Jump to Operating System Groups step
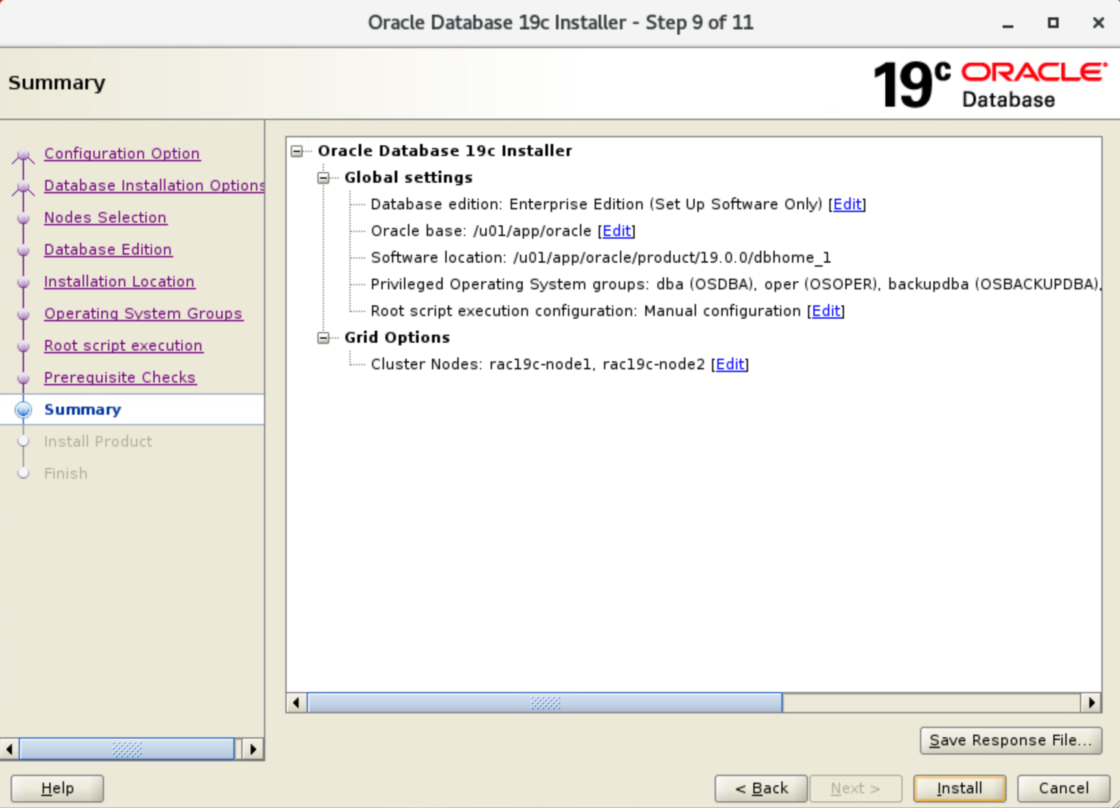Viewport: 1120px width, 808px height. tap(143, 313)
